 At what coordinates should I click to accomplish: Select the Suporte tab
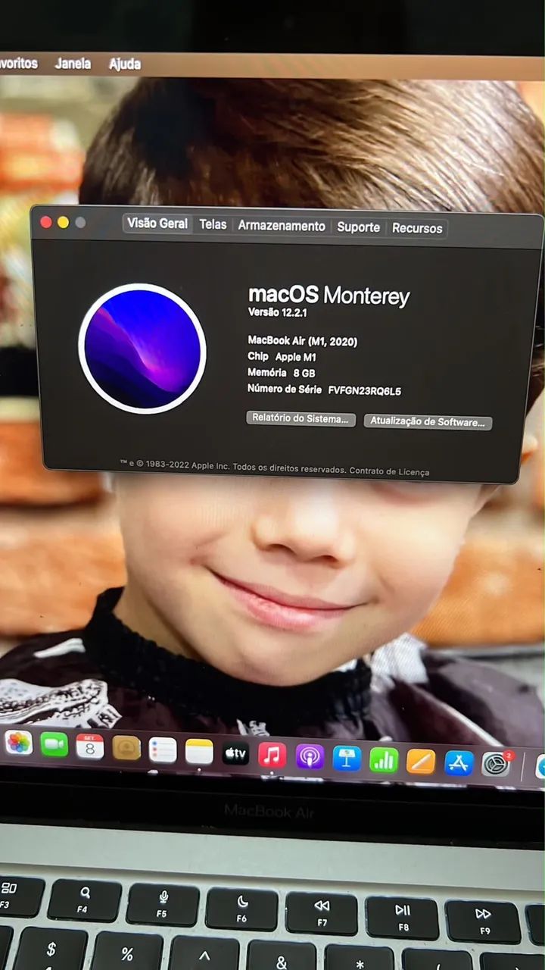pos(358,227)
